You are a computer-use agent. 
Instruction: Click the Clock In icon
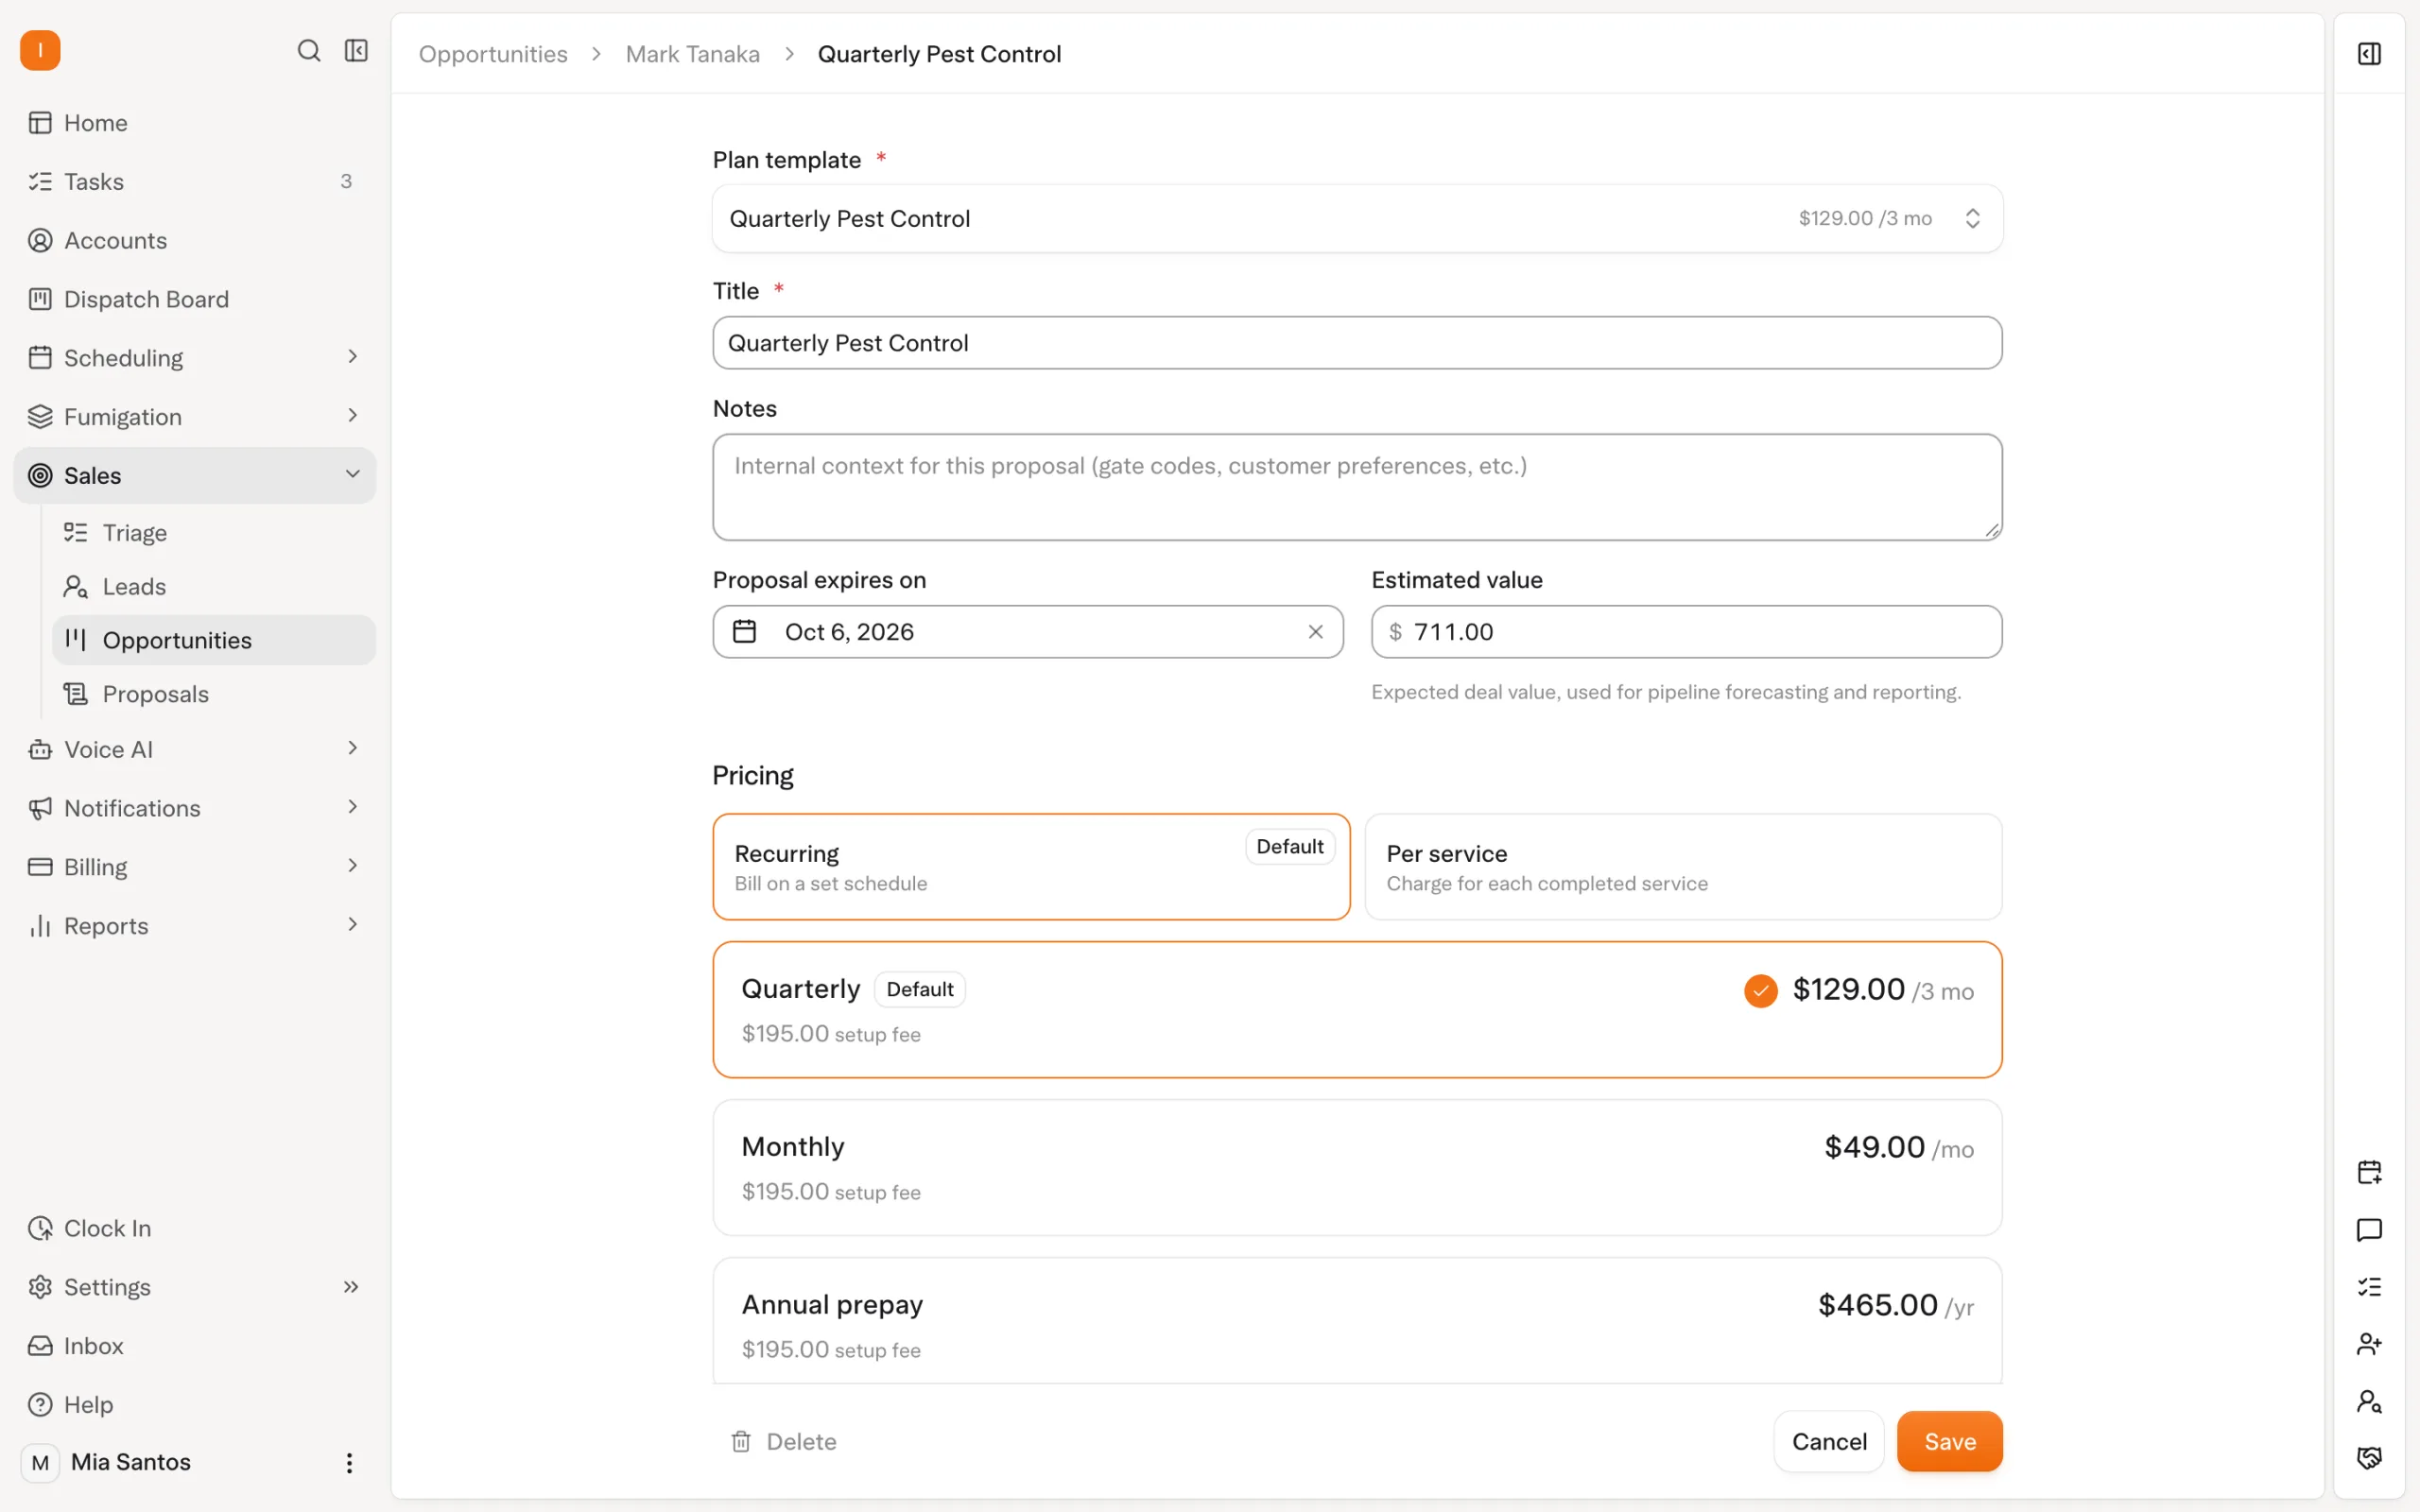40,1228
